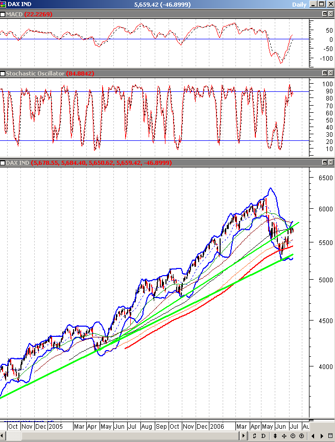
Task: Maximize the DAX IND chart window
Action: coord(322,4)
